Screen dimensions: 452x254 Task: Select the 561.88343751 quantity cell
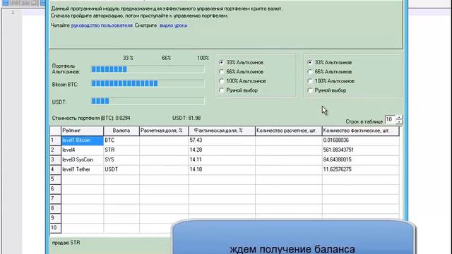click(x=361, y=150)
